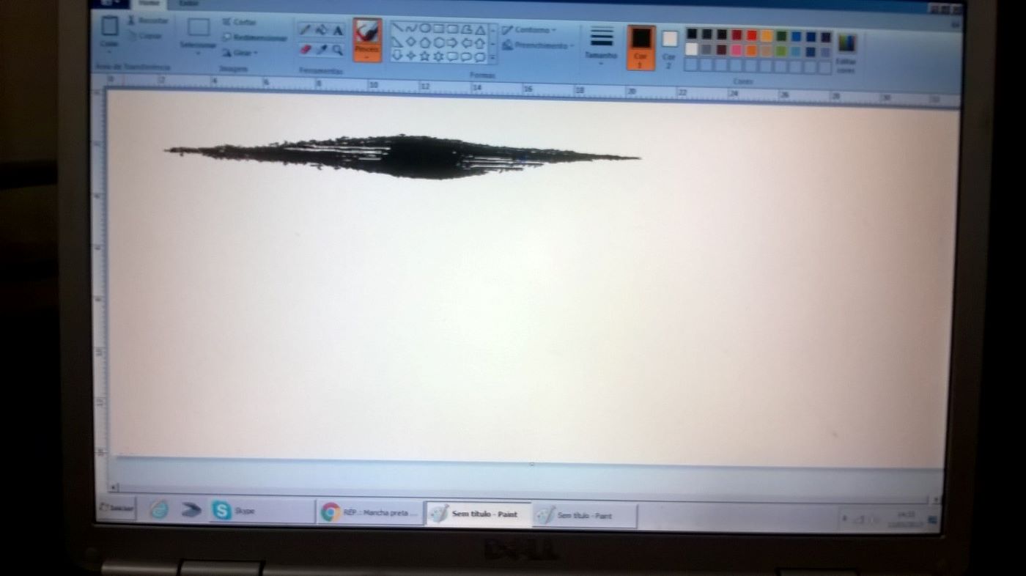The height and width of the screenshot is (576, 1026).
Task: Click the Redimensionar resize button
Action: click(254, 37)
